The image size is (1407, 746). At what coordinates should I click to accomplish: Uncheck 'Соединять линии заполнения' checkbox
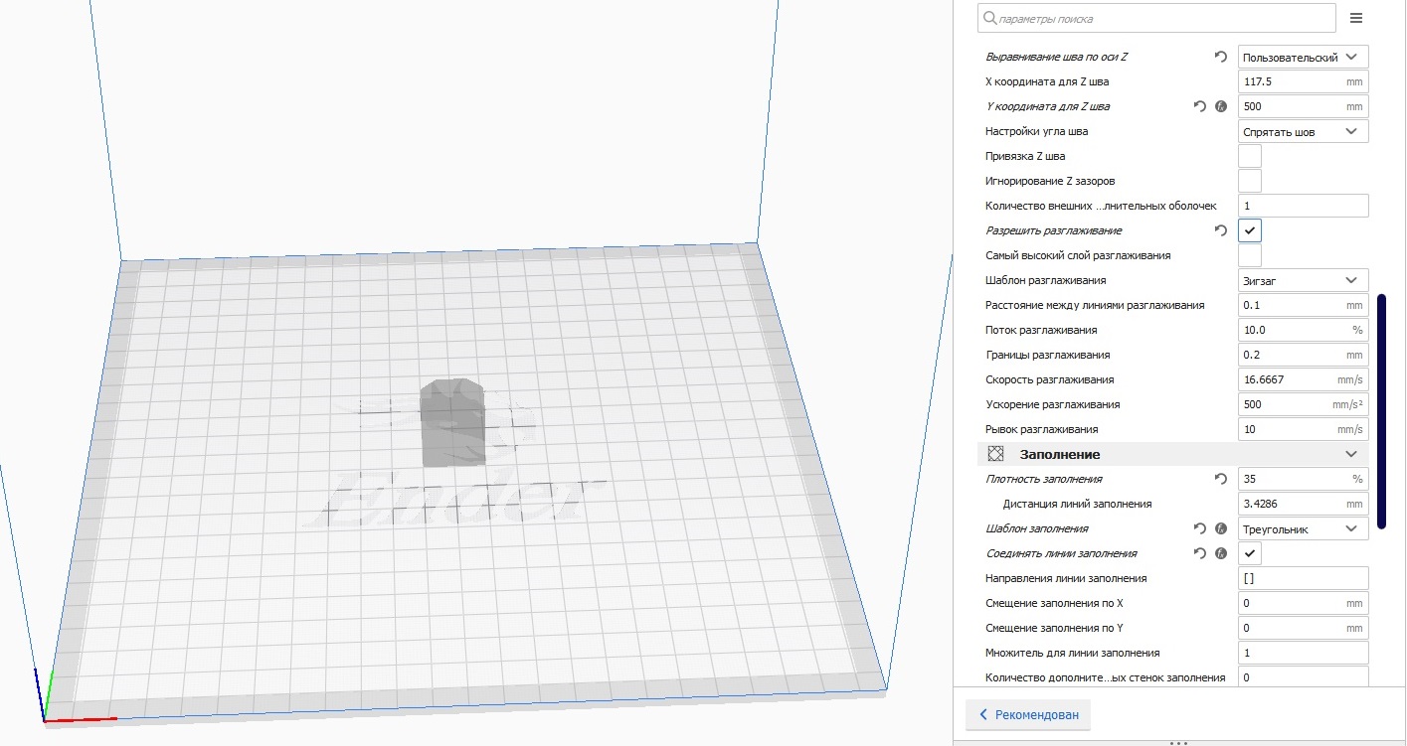[1250, 553]
